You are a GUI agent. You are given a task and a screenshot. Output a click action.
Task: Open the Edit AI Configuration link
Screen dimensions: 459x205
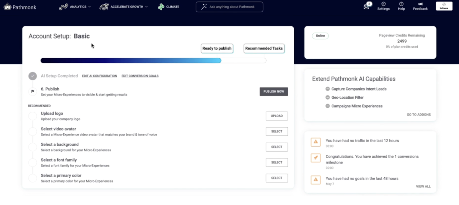point(99,76)
